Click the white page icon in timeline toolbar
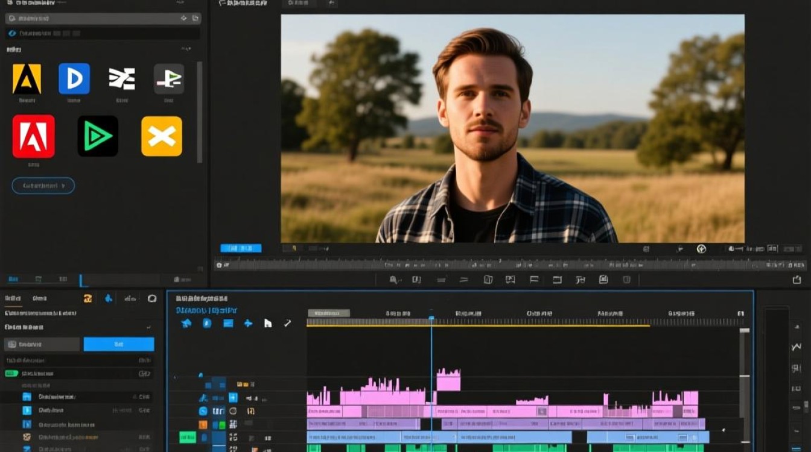This screenshot has height=452, width=811. 267,324
